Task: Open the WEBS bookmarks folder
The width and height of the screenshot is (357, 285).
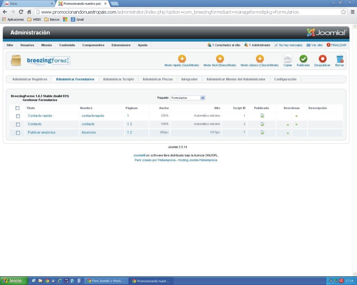Action: click(34, 19)
